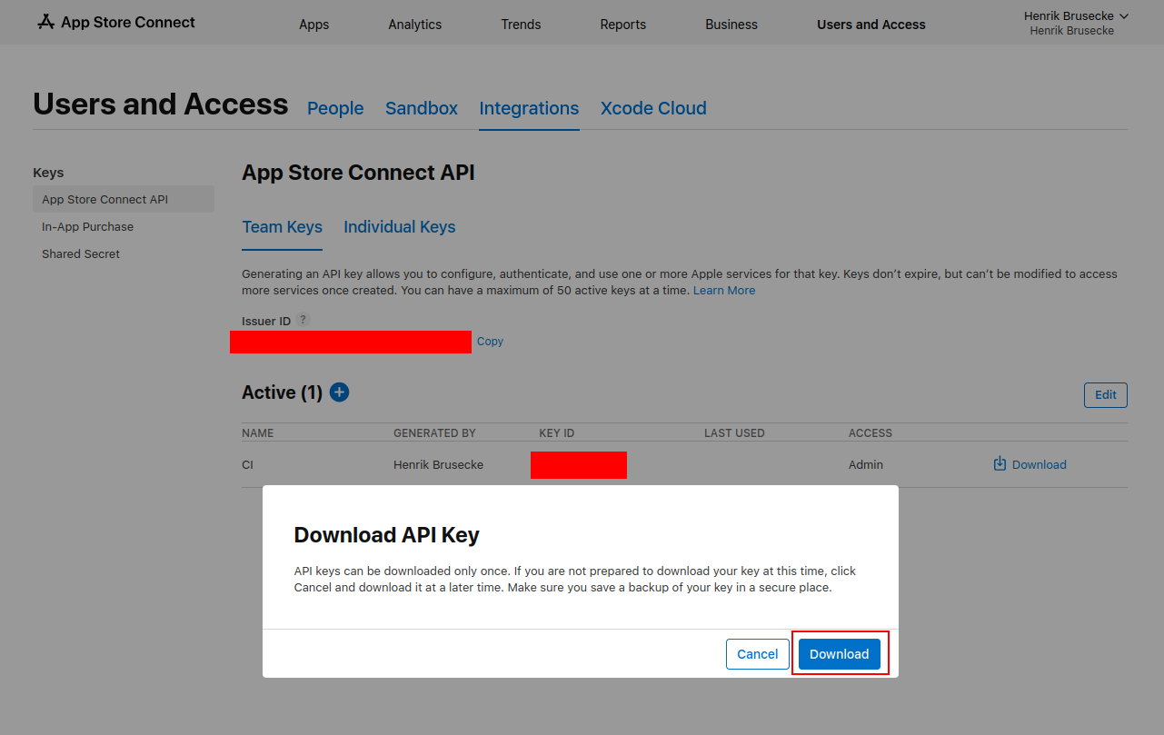1164x735 pixels.
Task: Click the Edit button above the keys table
Action: (x=1106, y=395)
